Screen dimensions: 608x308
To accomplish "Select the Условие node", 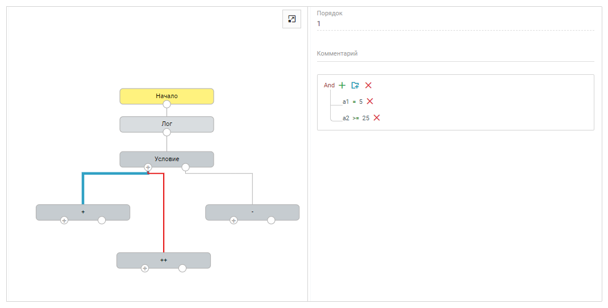I will point(166,158).
